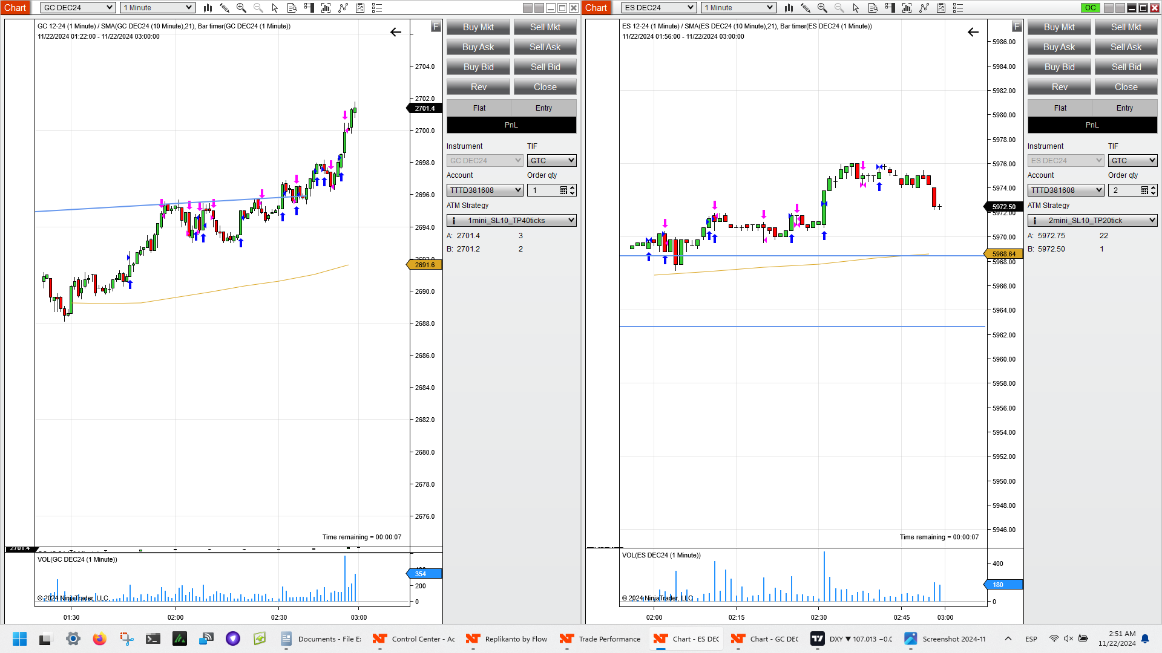1162x653 pixels.
Task: Open bar type chart style icon in GC chart
Action: (x=208, y=8)
